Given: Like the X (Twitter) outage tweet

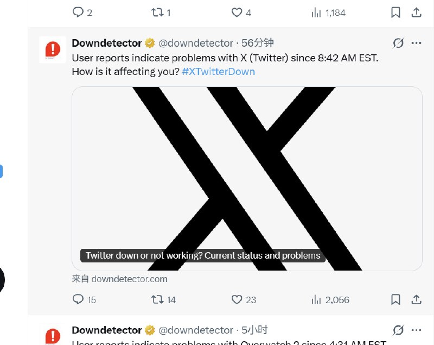Looking at the screenshot, I should [237, 299].
